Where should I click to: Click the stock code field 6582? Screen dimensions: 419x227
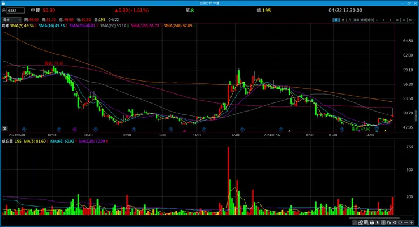pos(15,10)
